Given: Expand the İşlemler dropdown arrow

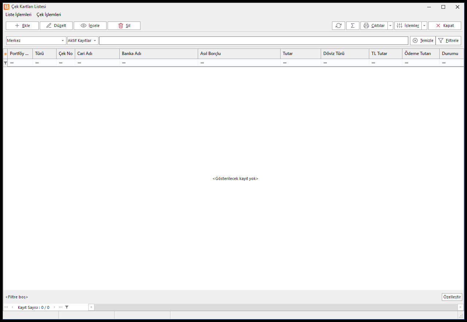Looking at the screenshot, I should tap(424, 25).
